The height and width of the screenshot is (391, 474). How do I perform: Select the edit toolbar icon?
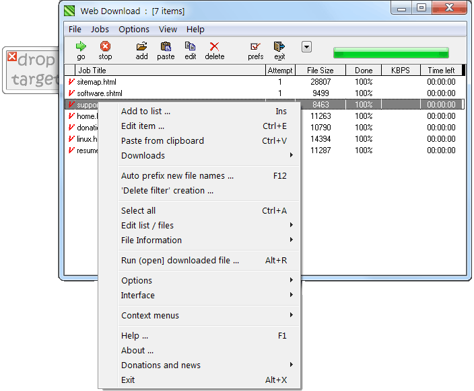pos(191,46)
